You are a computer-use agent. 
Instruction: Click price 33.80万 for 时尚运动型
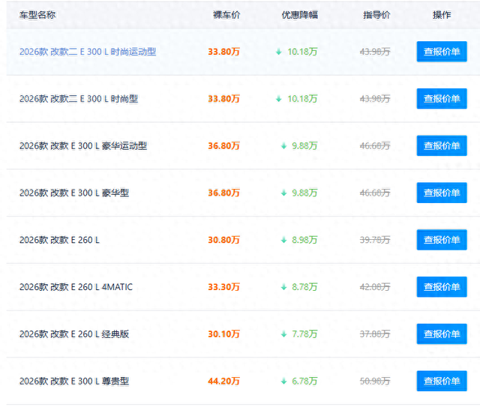coord(223,52)
